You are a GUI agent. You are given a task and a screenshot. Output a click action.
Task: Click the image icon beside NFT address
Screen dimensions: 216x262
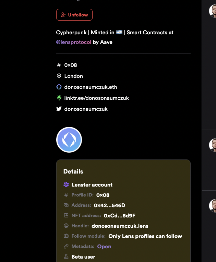(x=66, y=215)
